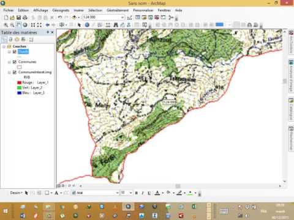This screenshot has width=294, height=220.
Task: Select the Pan hand tool
Action: [x=18, y=25]
